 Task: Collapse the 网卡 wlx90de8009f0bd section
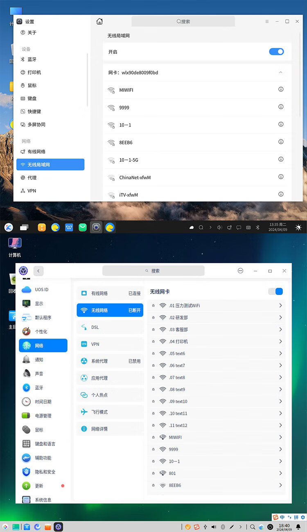pyautogui.click(x=280, y=73)
